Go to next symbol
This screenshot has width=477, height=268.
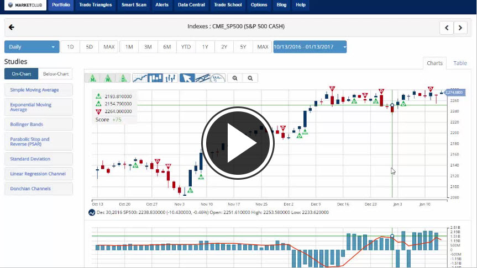coord(460,28)
